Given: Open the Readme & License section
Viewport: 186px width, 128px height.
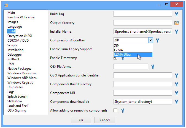Looking at the screenshot, I should [x=21, y=17].
